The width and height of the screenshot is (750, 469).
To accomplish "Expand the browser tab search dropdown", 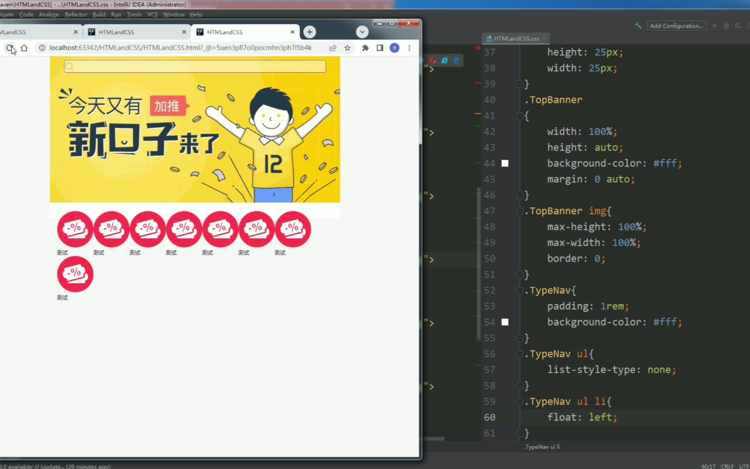I will coord(362,32).
